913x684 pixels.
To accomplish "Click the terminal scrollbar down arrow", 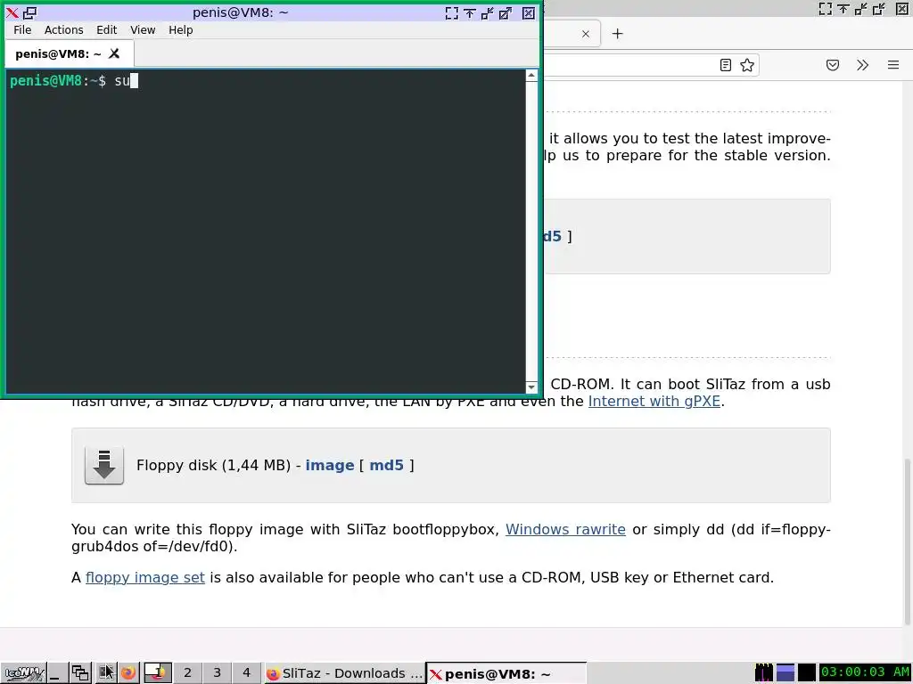I will [531, 387].
